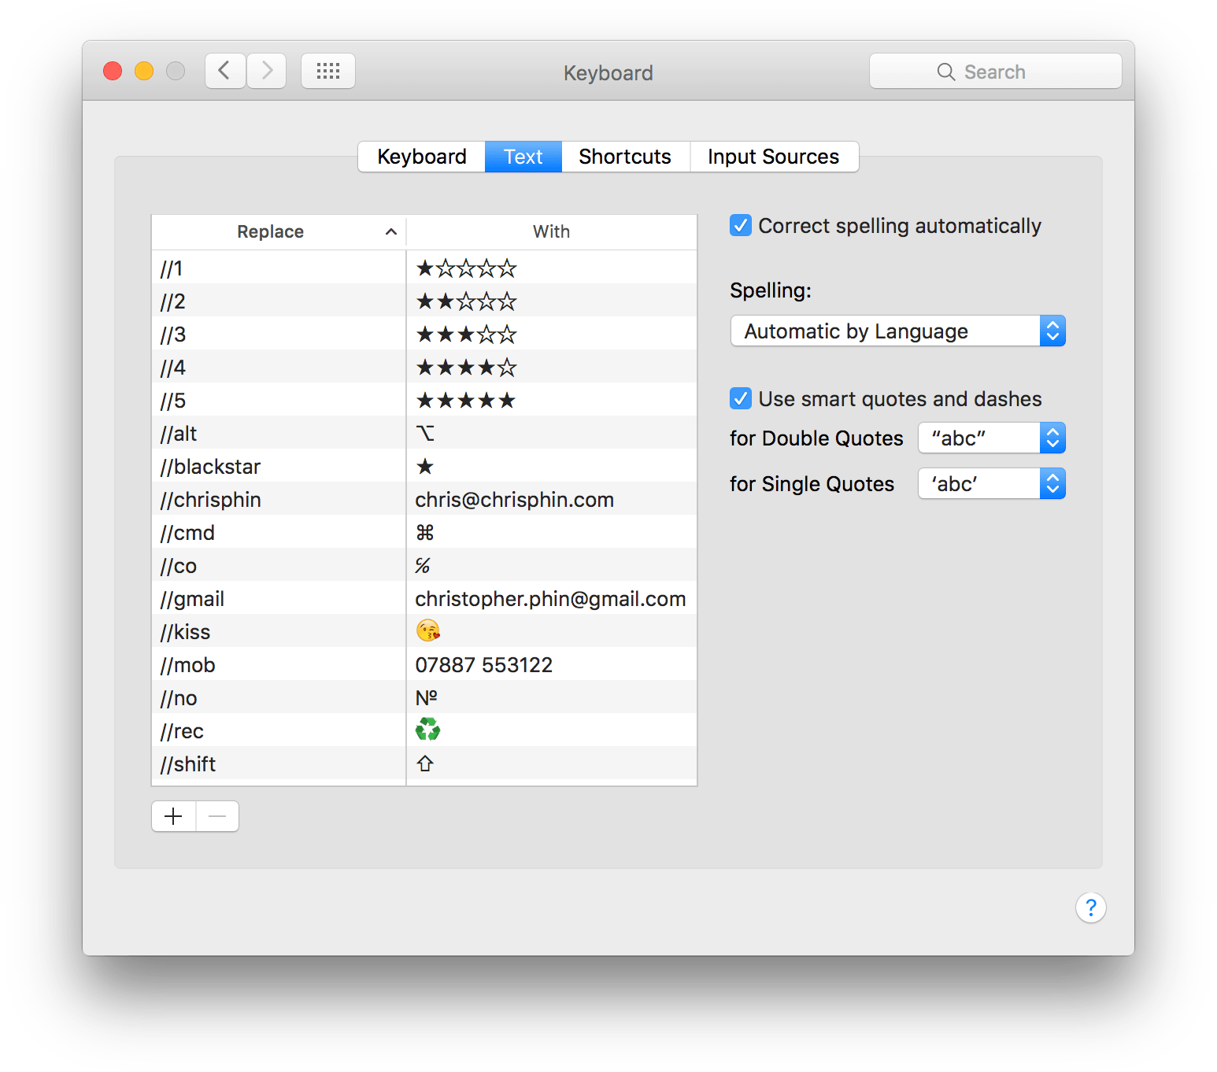
Task: Select the kiss emoji in the //kiss row
Action: 426,630
